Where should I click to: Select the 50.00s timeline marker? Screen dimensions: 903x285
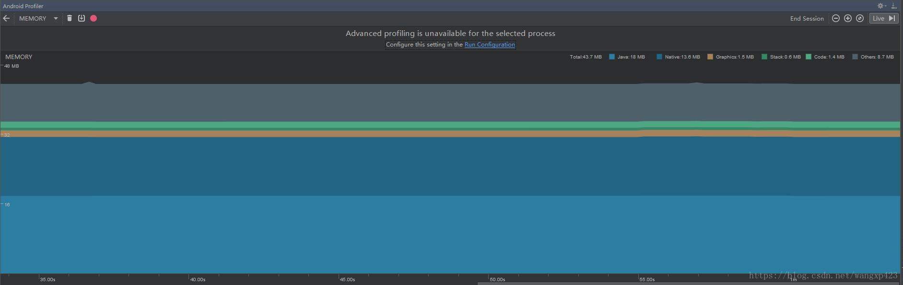pos(497,279)
